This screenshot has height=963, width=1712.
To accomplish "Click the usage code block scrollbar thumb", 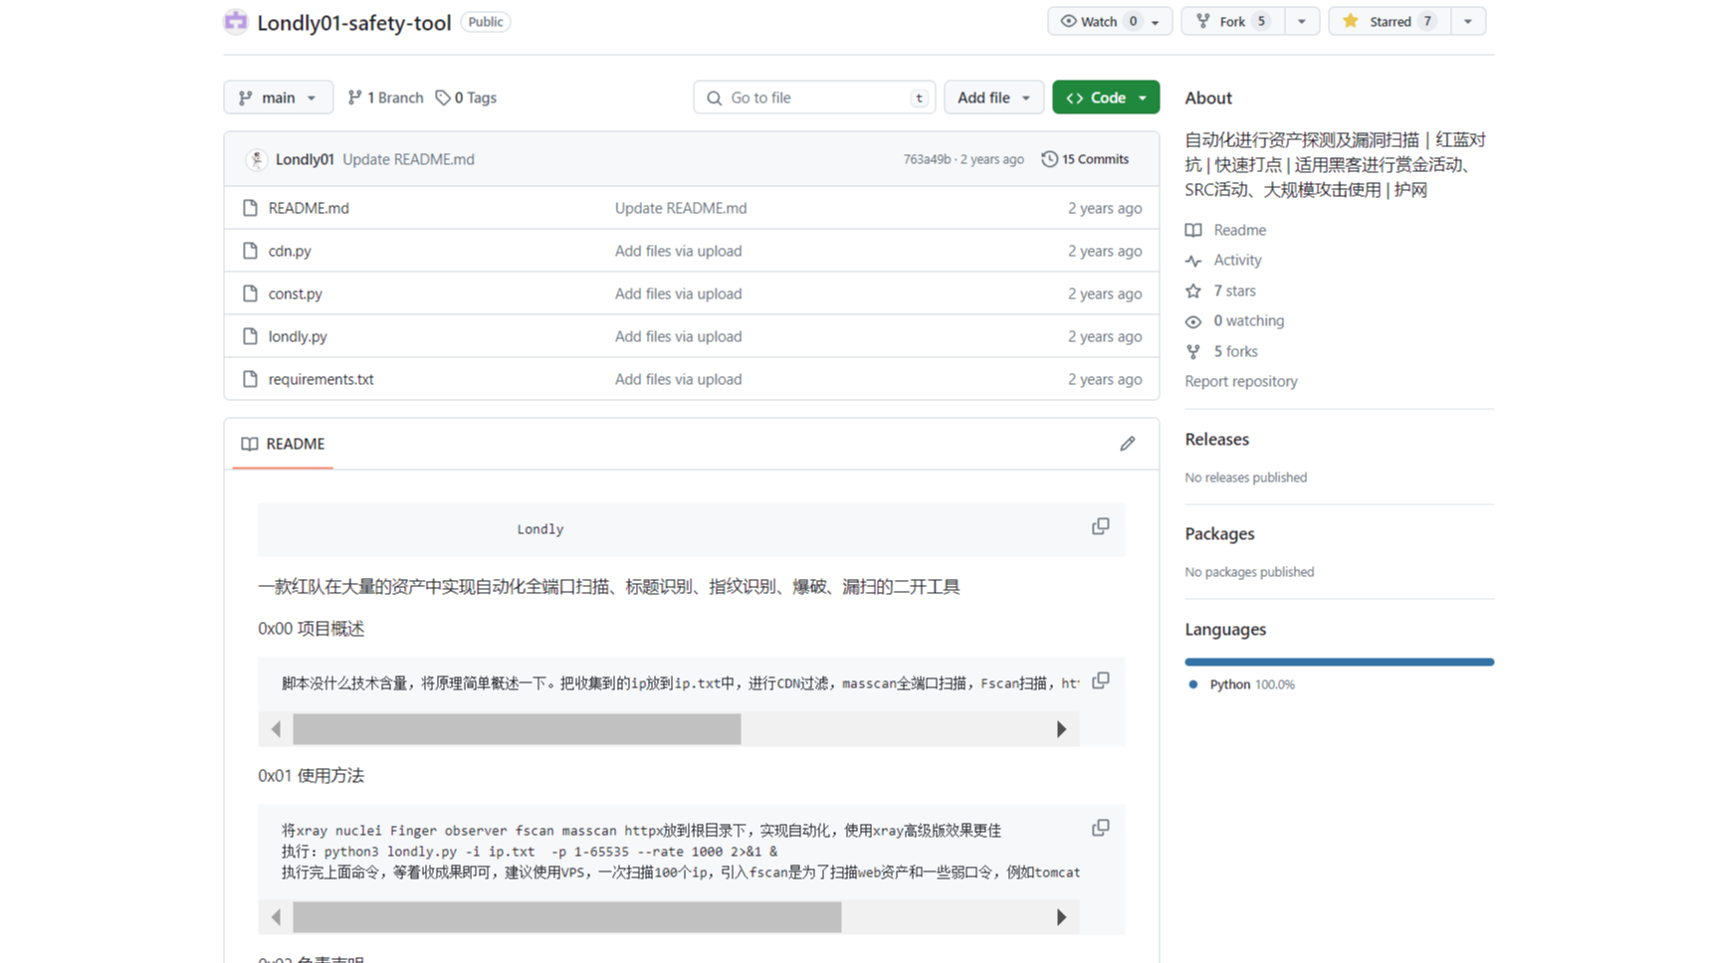I will click(567, 917).
